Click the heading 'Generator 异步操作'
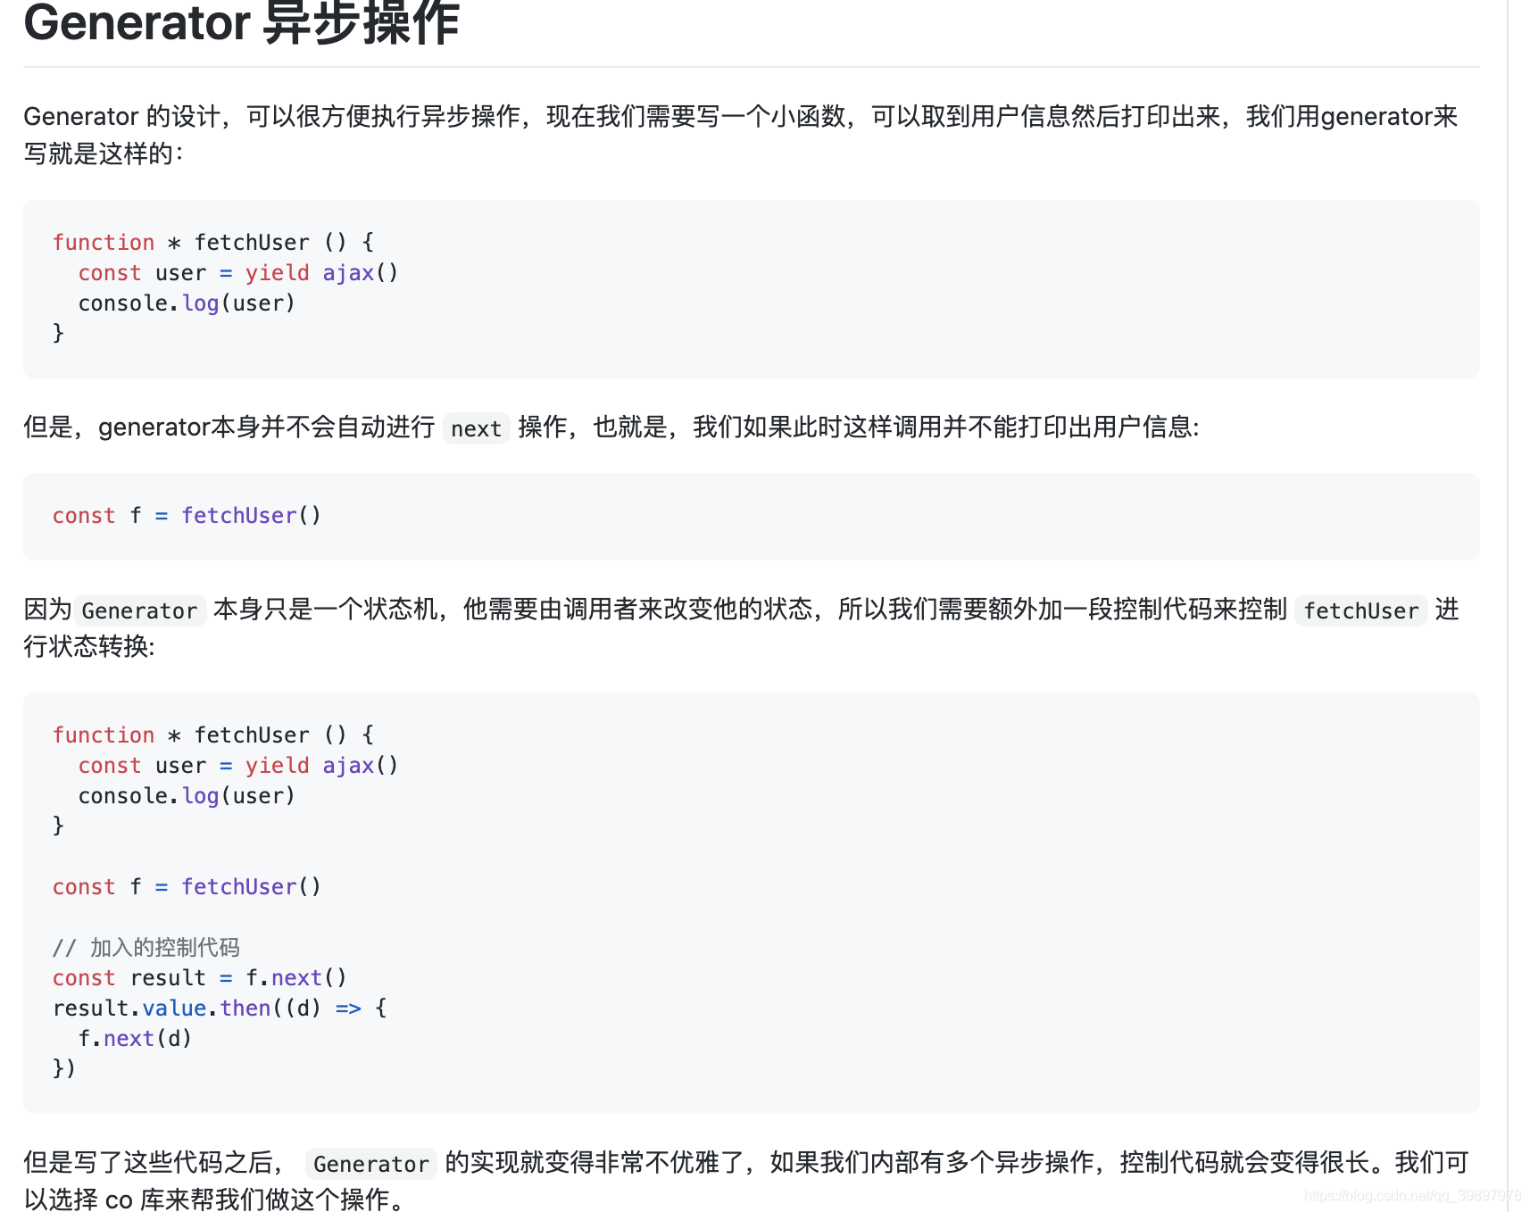This screenshot has width=1530, height=1212. click(x=241, y=22)
